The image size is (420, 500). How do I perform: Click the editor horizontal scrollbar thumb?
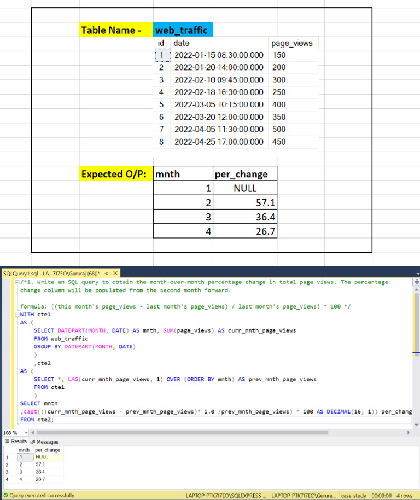pyautogui.click(x=180, y=432)
